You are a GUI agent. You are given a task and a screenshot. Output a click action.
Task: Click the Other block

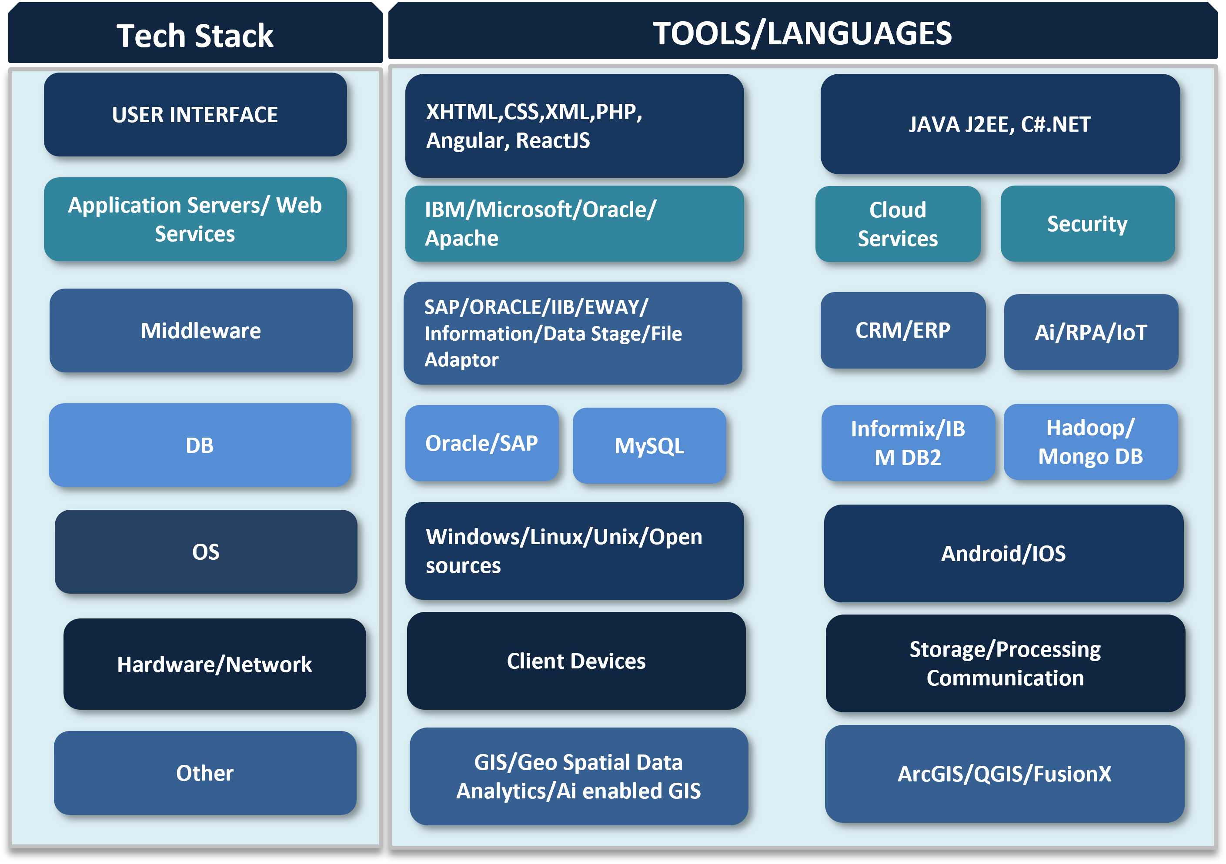pos(205,773)
